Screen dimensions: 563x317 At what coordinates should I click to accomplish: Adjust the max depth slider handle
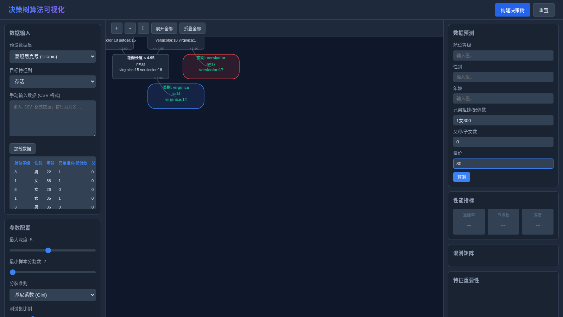point(48,250)
